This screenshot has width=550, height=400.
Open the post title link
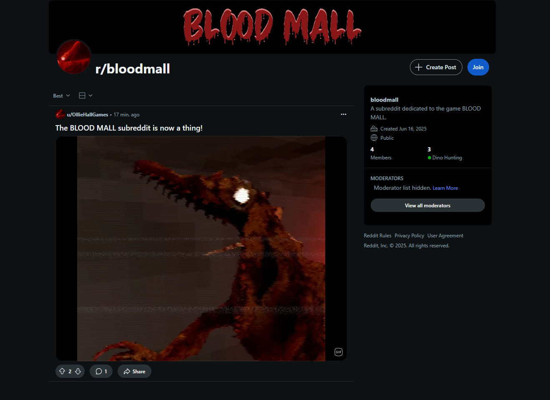pos(129,128)
